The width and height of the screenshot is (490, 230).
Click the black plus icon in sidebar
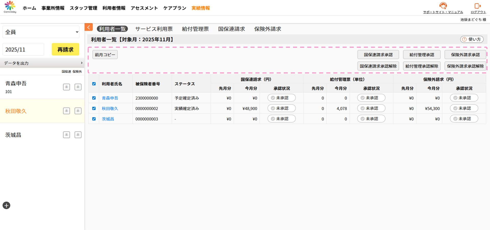click(6, 205)
